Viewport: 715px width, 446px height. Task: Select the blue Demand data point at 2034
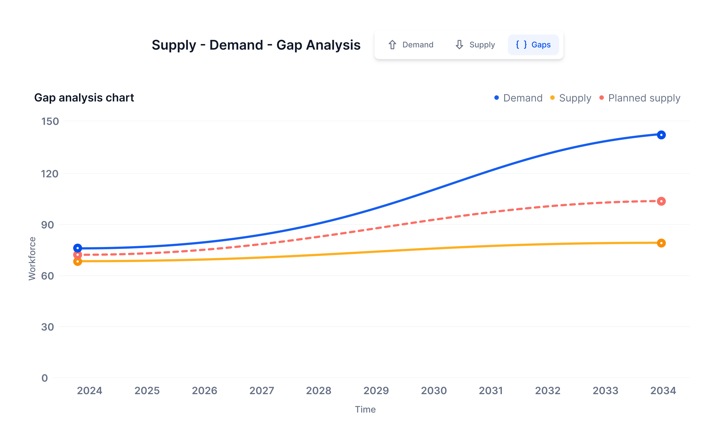click(x=661, y=135)
